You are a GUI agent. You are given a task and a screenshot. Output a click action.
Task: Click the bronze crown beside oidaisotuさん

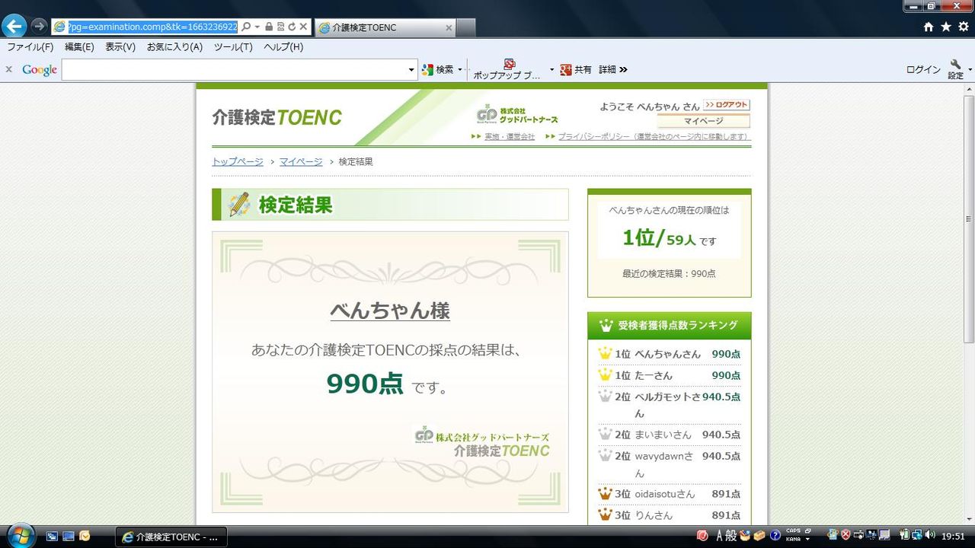tap(606, 493)
